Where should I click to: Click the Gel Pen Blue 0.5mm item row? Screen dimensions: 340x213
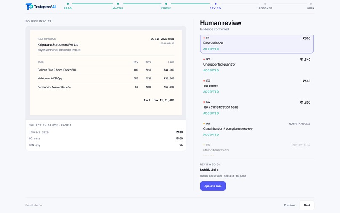(106, 70)
